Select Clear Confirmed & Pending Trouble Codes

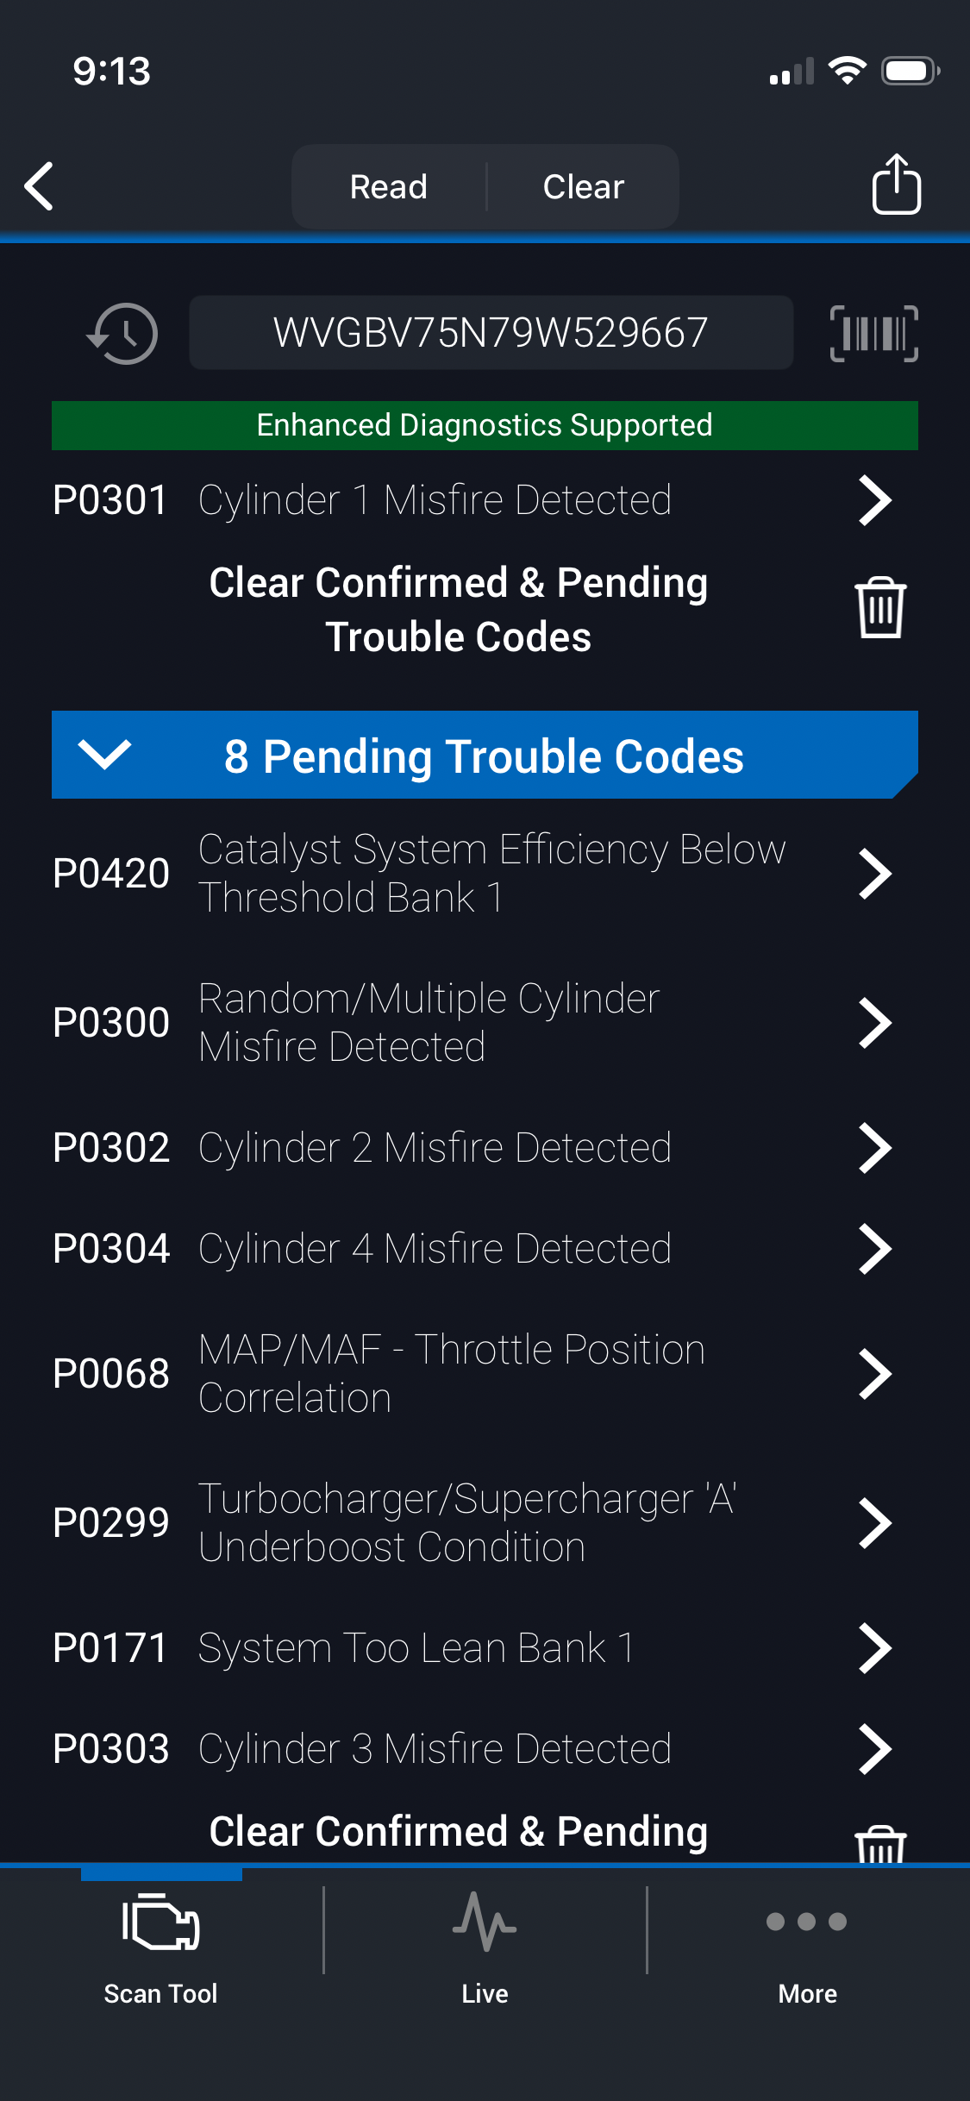click(458, 609)
